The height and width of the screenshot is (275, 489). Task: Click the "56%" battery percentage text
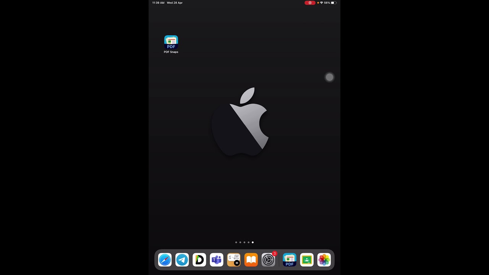[x=327, y=3]
